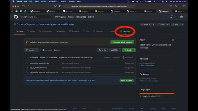Click the Pricing footer link
198x111 pixels.
point(132,109)
